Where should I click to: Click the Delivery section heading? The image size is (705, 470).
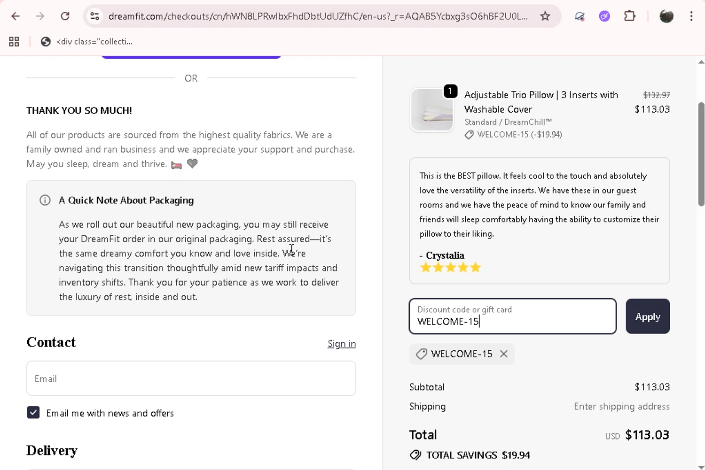tap(52, 451)
